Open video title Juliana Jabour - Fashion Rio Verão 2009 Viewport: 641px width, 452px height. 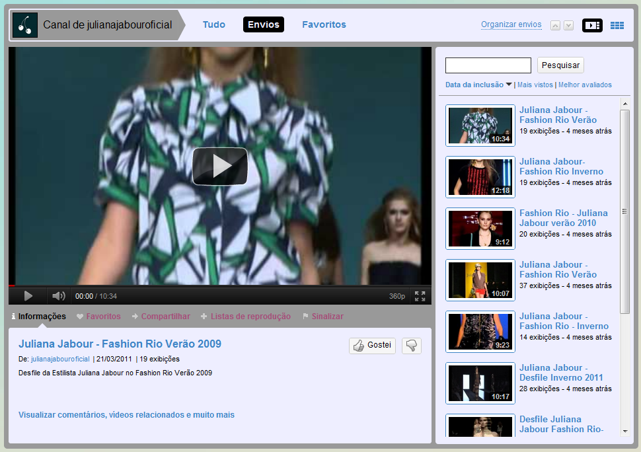pos(120,344)
